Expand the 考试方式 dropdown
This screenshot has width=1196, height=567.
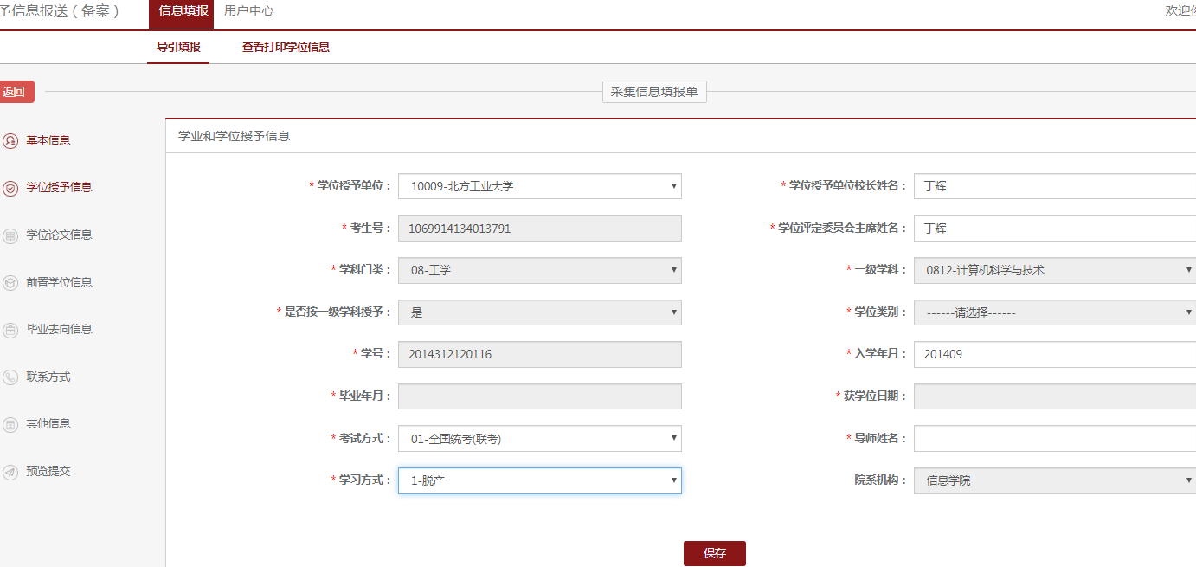point(539,439)
